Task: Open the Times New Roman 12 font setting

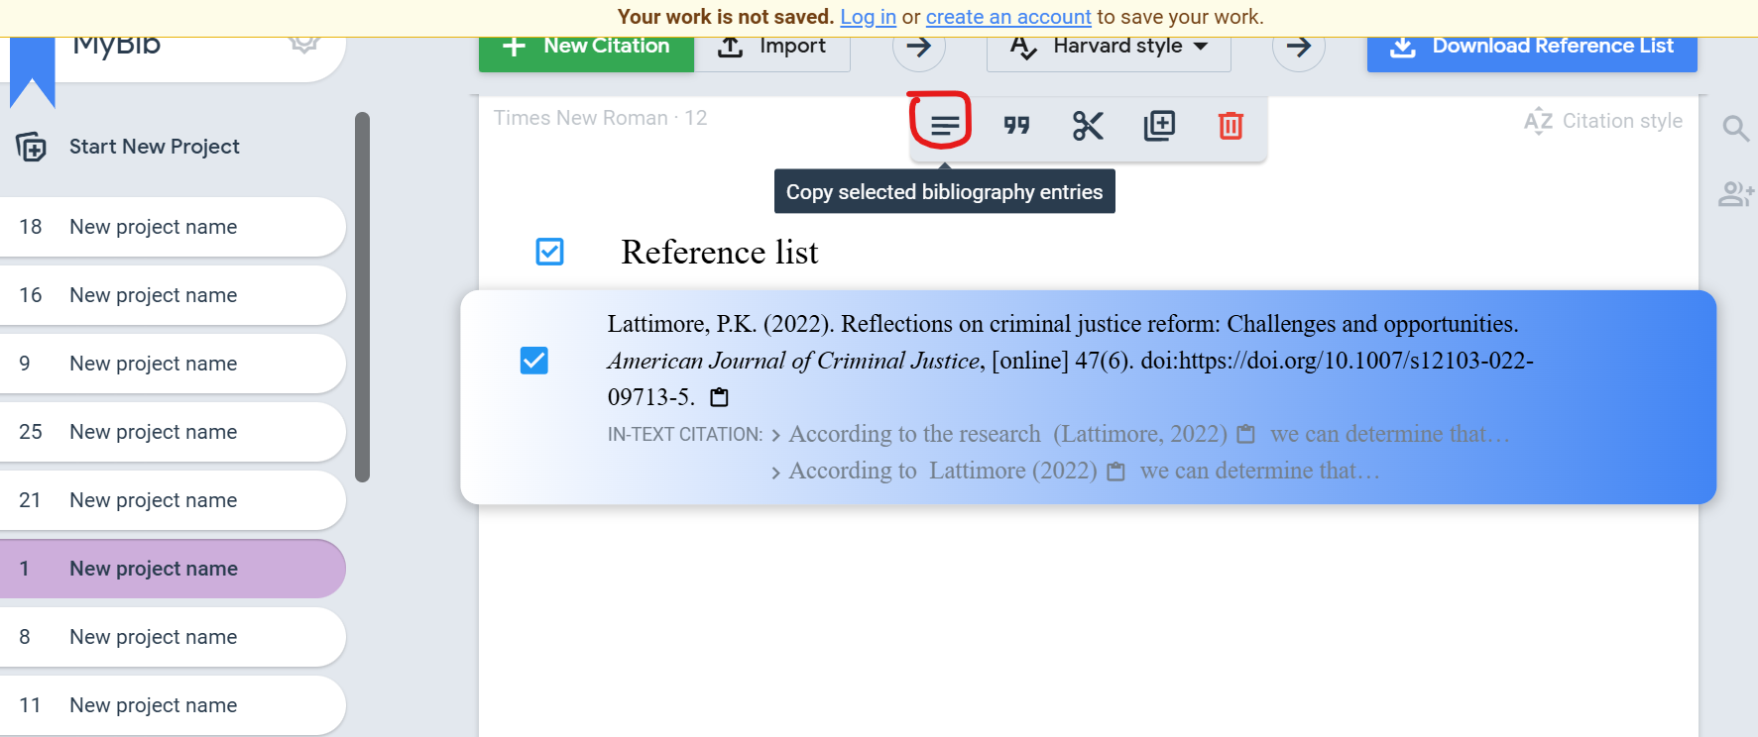Action: point(600,118)
